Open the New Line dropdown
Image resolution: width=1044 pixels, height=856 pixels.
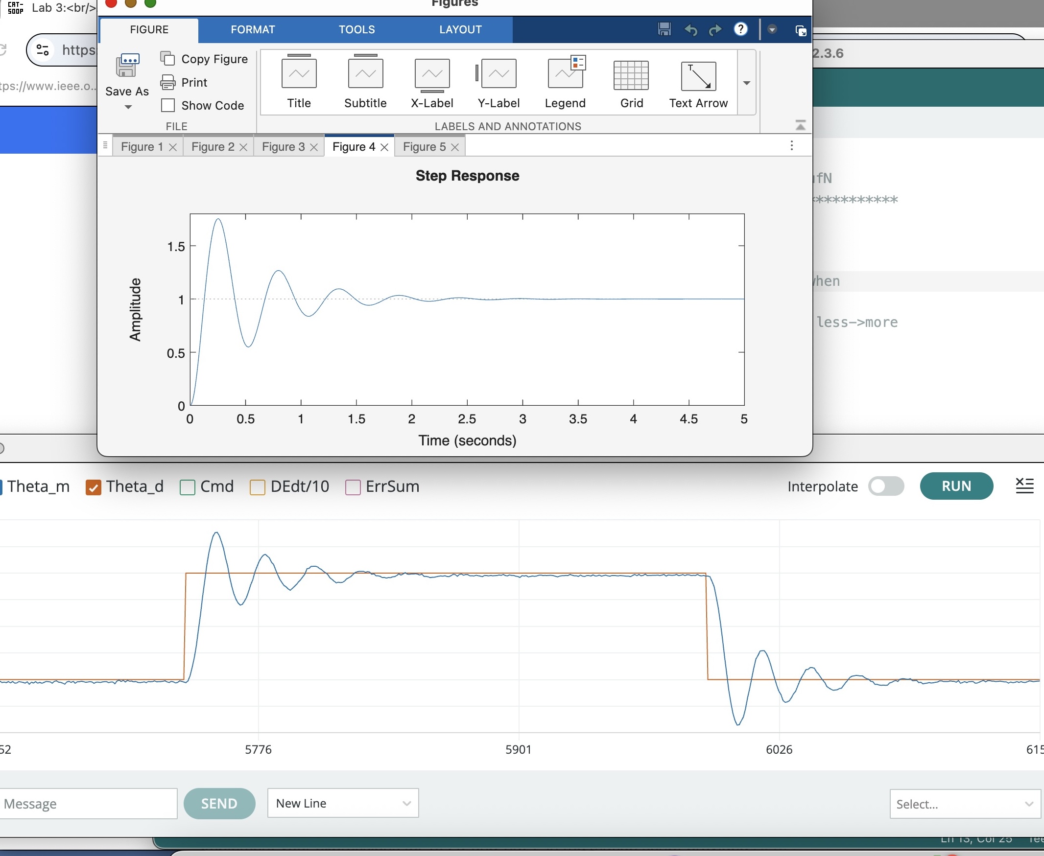343,803
